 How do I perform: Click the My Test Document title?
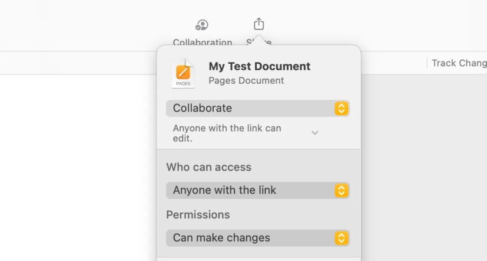coord(260,67)
